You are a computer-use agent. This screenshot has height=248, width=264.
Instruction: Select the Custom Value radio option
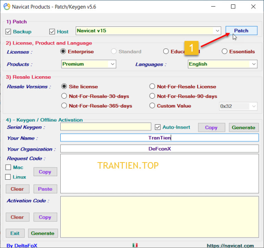[x=152, y=106]
